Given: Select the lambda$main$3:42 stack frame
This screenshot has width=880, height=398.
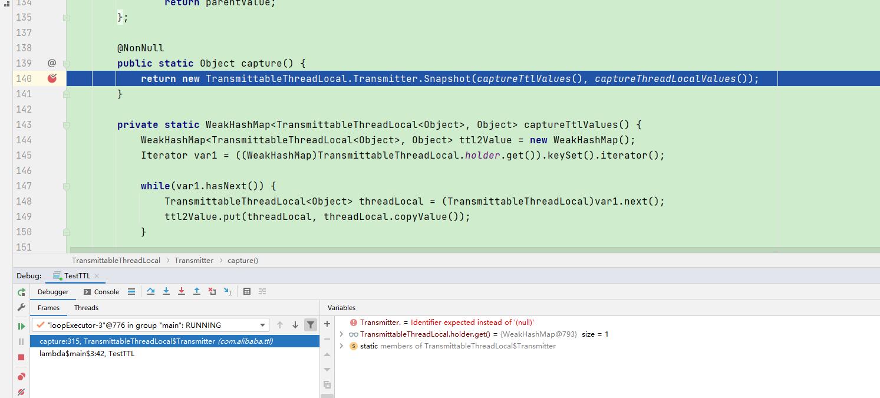Looking at the screenshot, I should click(x=87, y=354).
